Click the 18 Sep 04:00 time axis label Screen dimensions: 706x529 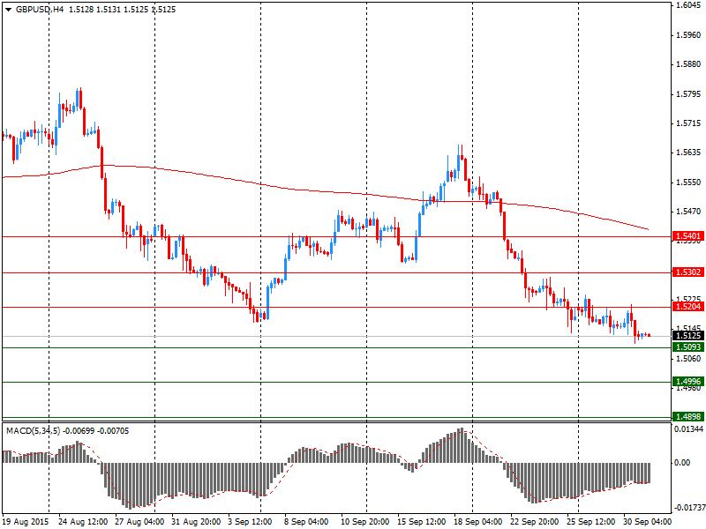coord(478,522)
